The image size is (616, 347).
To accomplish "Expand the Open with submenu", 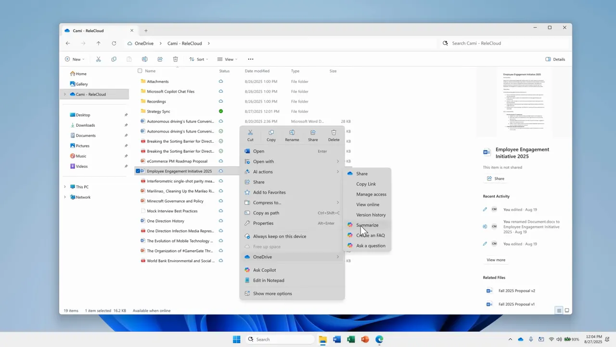I will pos(292,161).
